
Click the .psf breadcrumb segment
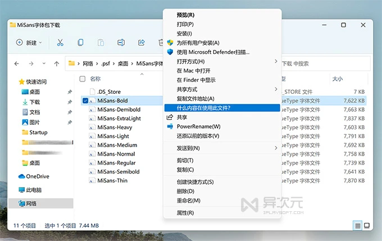point(106,63)
